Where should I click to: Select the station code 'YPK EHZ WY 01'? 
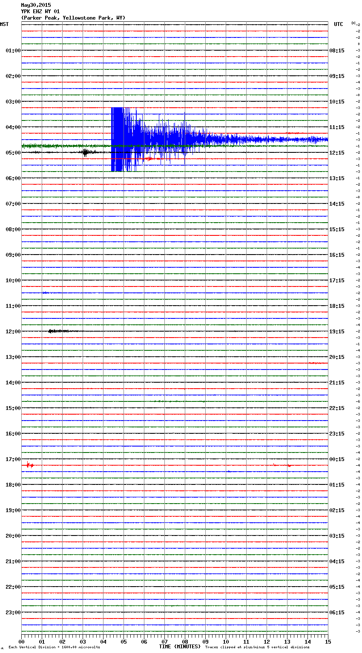coord(40,11)
